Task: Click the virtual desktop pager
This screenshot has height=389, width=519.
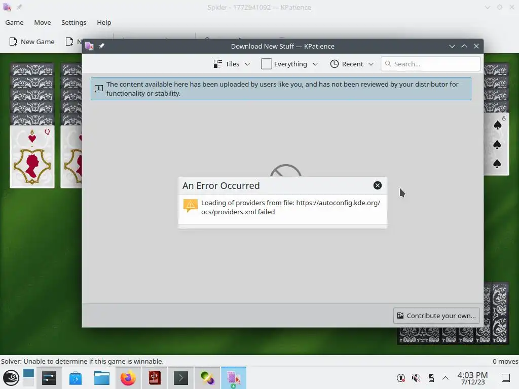Action: pyautogui.click(x=28, y=378)
